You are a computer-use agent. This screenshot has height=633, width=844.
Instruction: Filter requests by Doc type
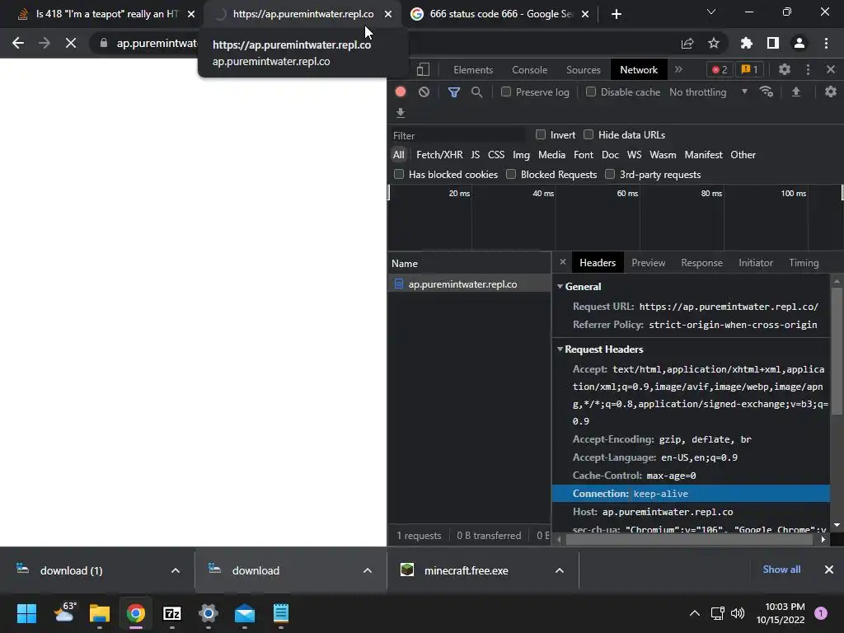tap(610, 155)
